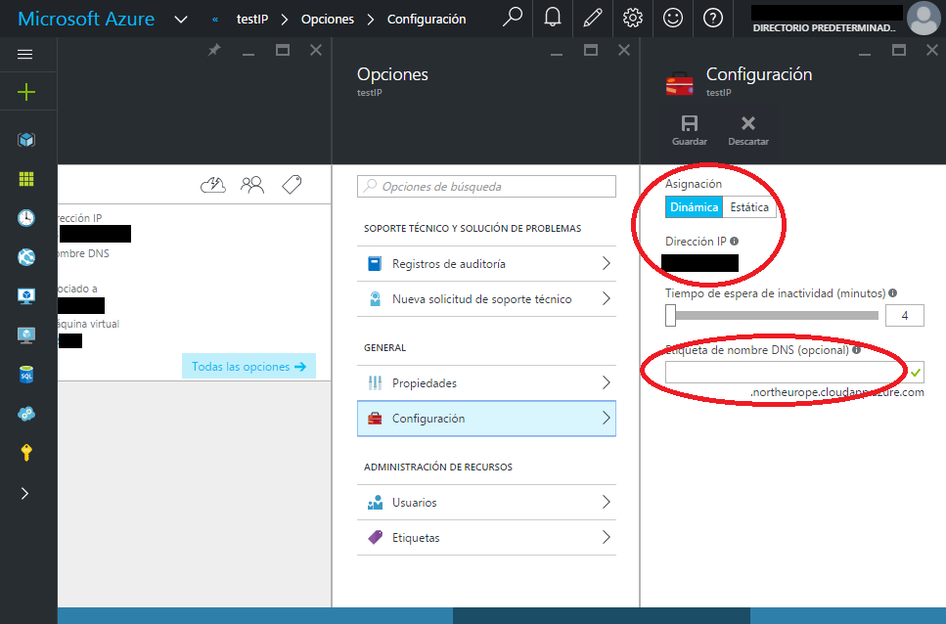Click info icon next to Etiqueta de nombre DNS
This screenshot has height=624, width=946.
856,350
